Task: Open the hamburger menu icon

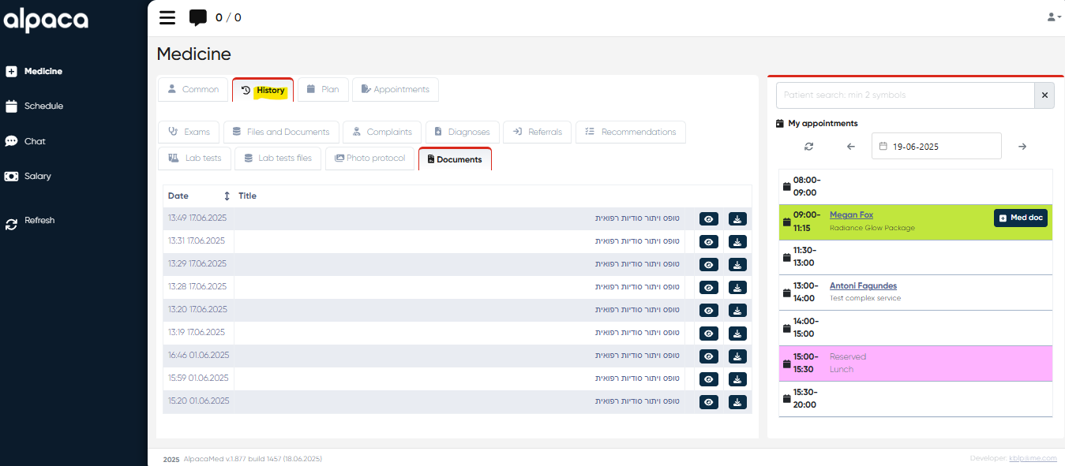Action: point(167,17)
